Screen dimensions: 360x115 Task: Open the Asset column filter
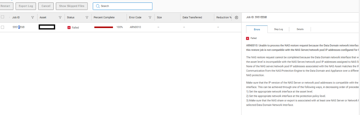pyautogui.click(x=60, y=17)
